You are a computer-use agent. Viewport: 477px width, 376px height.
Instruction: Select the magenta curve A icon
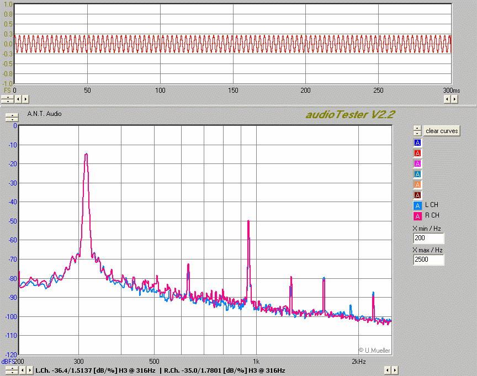(417, 164)
